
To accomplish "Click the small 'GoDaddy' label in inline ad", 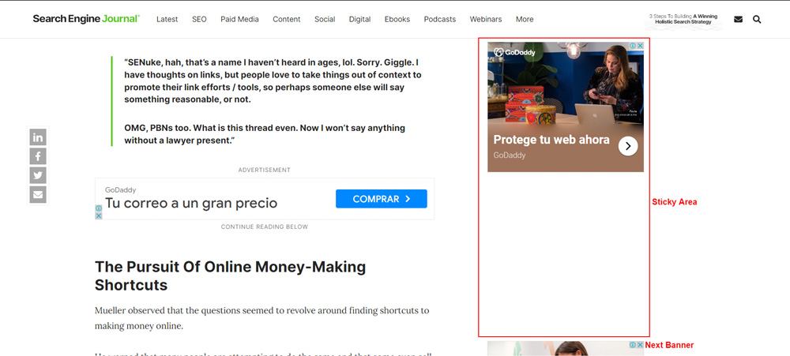I will [x=120, y=189].
